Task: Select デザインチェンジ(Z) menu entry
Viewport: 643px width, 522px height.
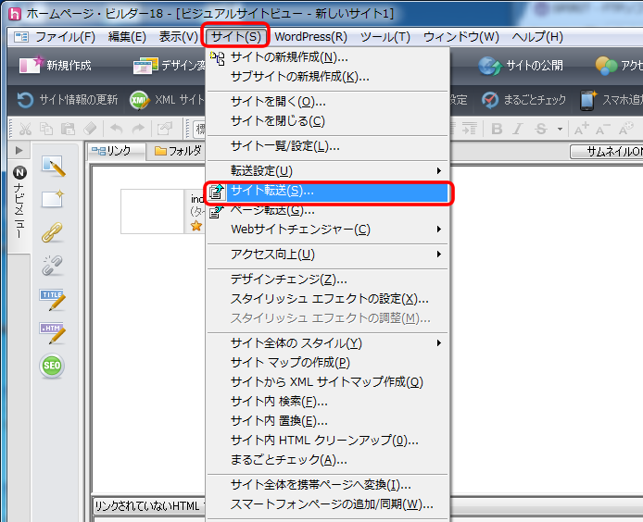Action: [x=327, y=280]
